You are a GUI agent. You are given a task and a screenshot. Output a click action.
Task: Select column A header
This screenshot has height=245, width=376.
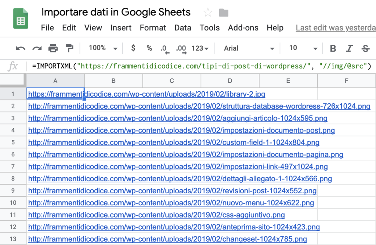click(55, 81)
